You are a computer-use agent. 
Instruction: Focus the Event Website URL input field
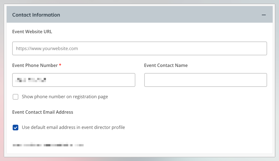click(x=139, y=48)
